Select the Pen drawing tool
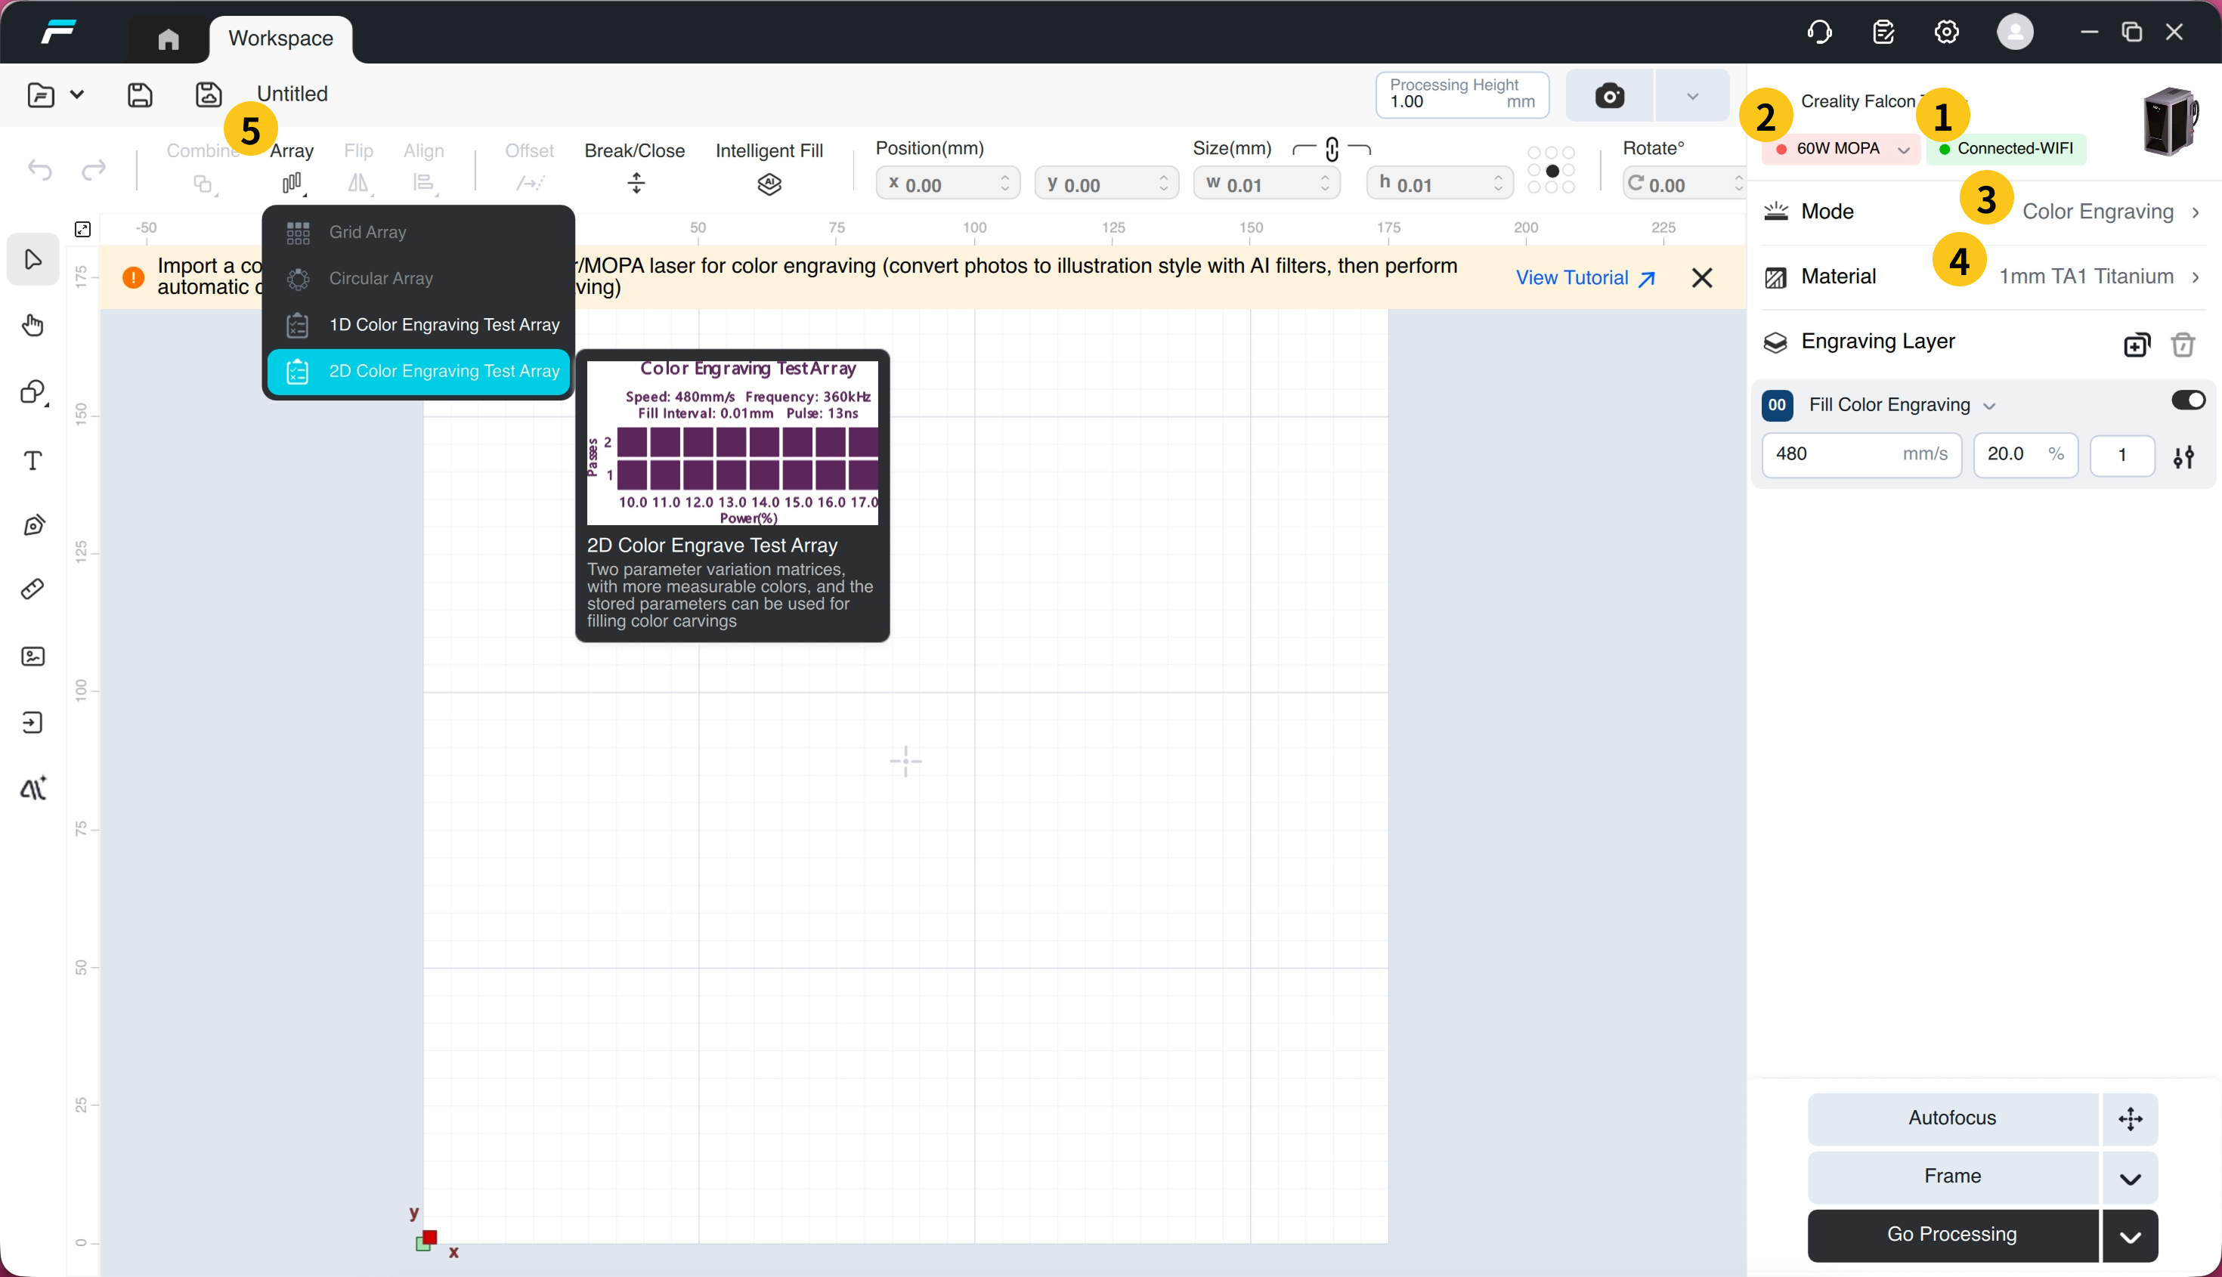Screen dimensions: 2222x1277 (x=33, y=525)
